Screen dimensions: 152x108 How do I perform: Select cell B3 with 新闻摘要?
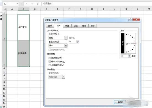(x=23, y=54)
